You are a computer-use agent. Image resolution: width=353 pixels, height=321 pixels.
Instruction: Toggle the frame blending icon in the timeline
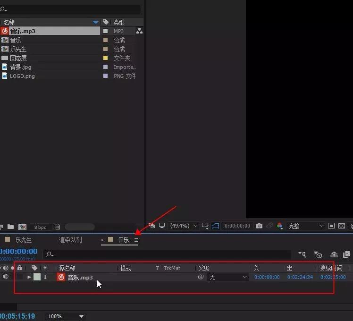(x=346, y=254)
